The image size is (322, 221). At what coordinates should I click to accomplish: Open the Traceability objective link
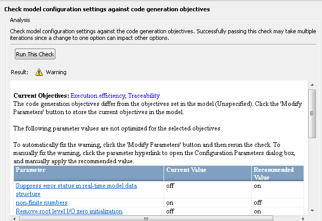coord(144,95)
